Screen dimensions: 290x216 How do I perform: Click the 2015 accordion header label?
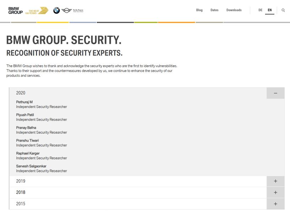21,204
